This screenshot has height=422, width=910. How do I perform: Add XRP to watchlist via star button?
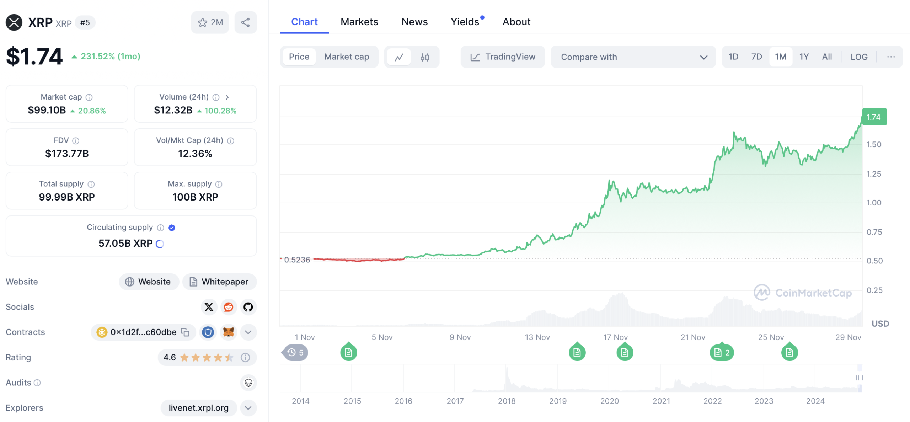point(210,22)
